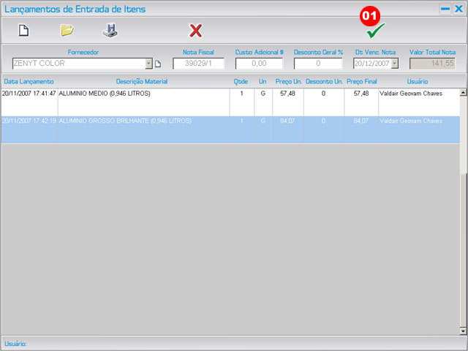
Task: Click the red X cancel icon
Action: [196, 31]
